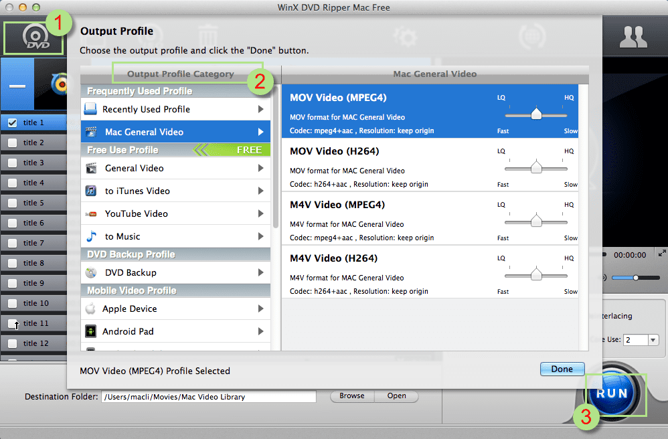Click the YouTube Video logo icon

pyautogui.click(x=91, y=213)
